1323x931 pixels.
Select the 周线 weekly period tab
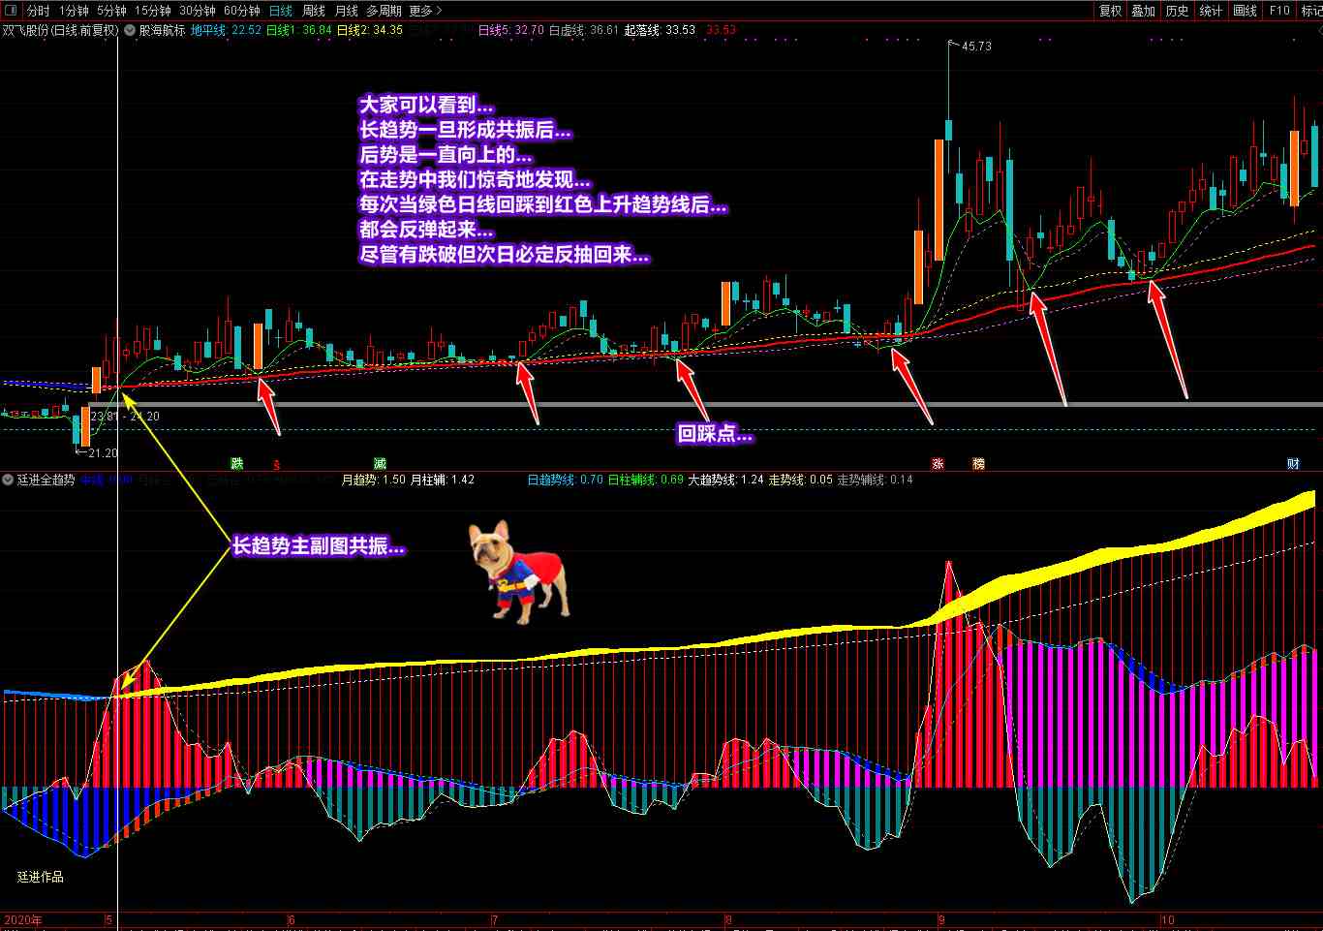313,11
